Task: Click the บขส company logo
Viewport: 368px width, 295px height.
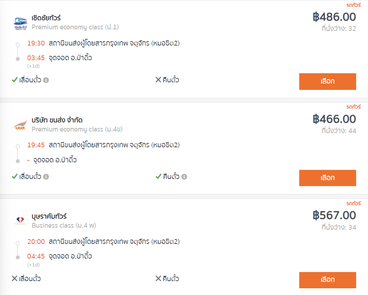Action: coord(20,125)
